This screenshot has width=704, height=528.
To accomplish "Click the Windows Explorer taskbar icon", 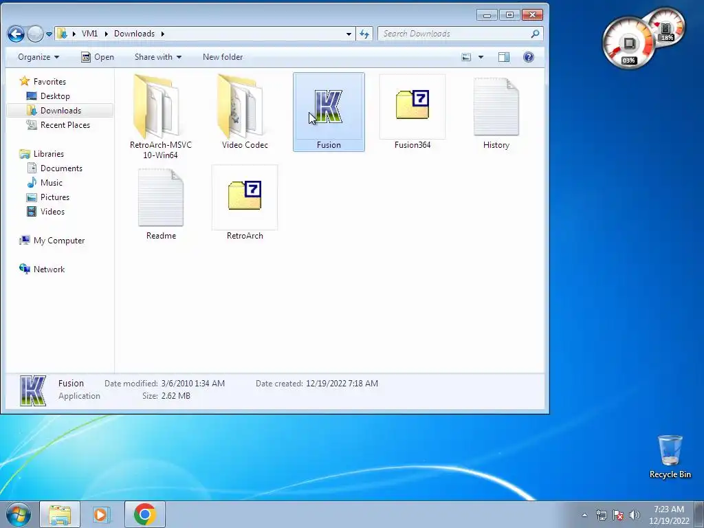I will coord(60,514).
